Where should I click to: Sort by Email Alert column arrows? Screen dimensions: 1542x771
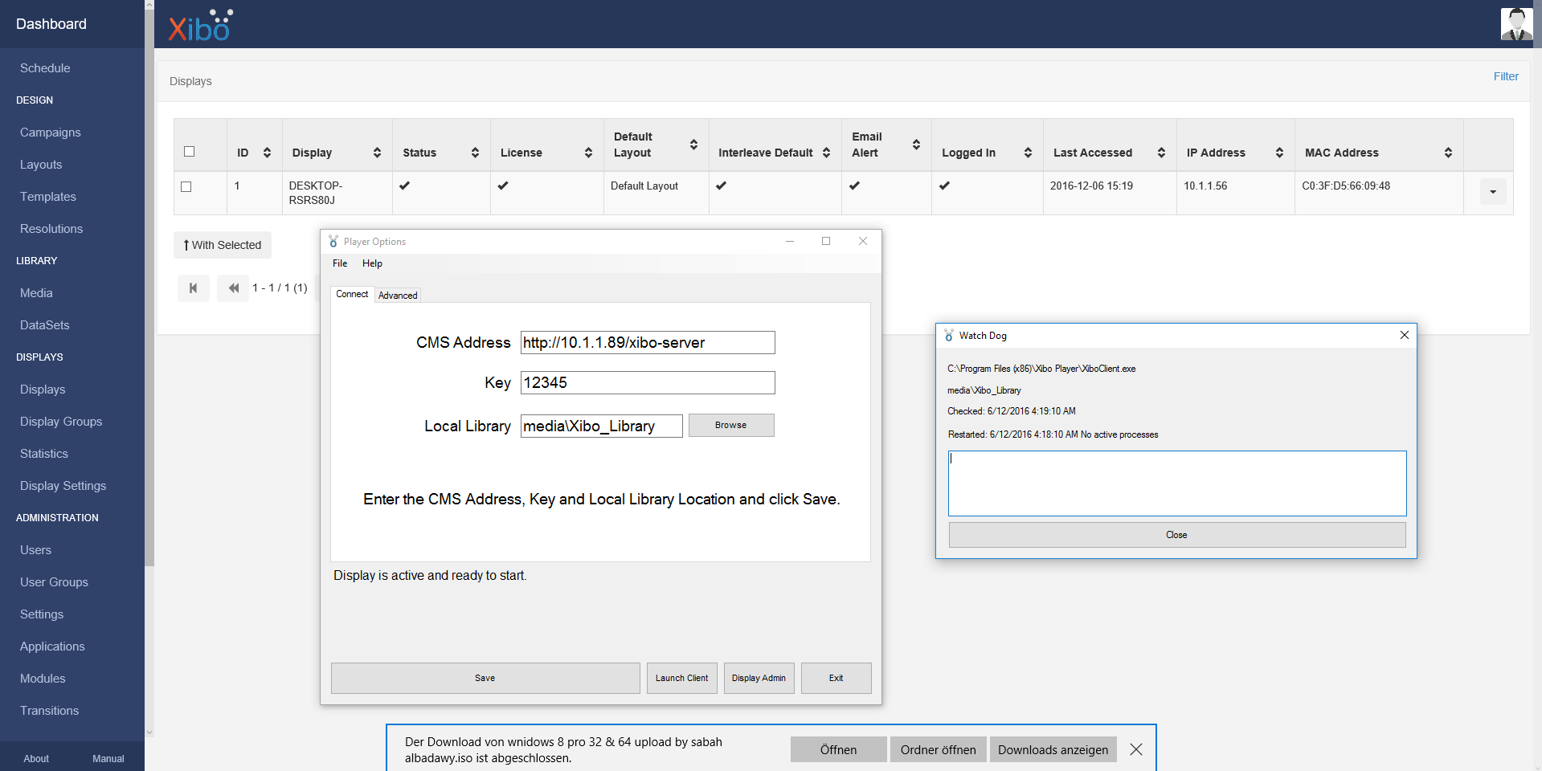point(916,145)
